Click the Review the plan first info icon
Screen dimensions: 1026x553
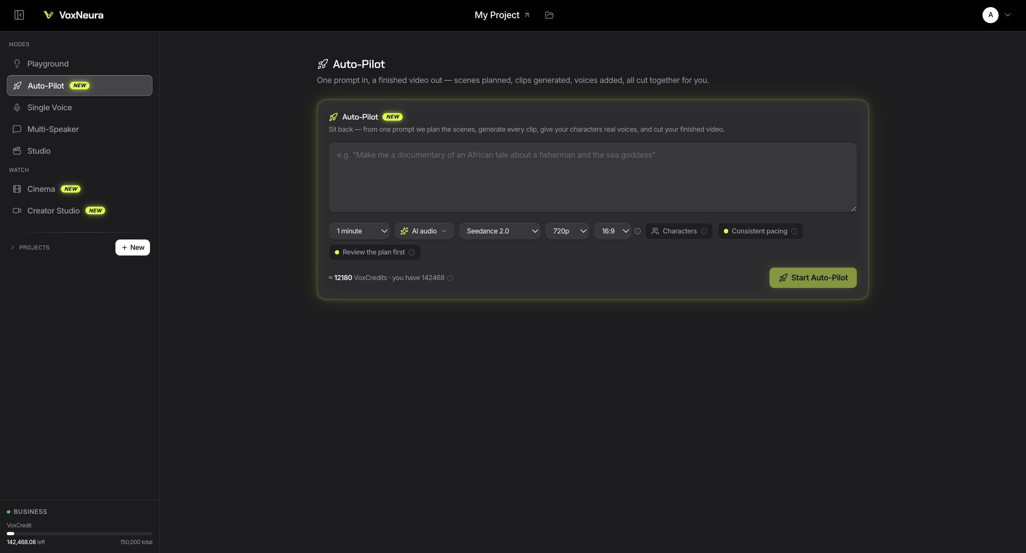tap(412, 252)
